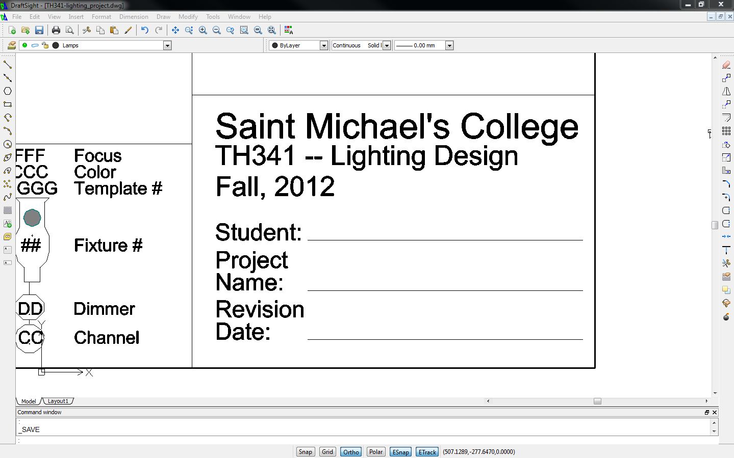734x458 pixels.
Task: Click the ByLayer black color swatch
Action: click(x=274, y=45)
